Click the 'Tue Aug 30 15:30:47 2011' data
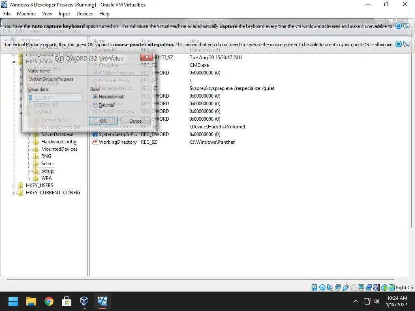The image size is (415, 311). point(216,58)
